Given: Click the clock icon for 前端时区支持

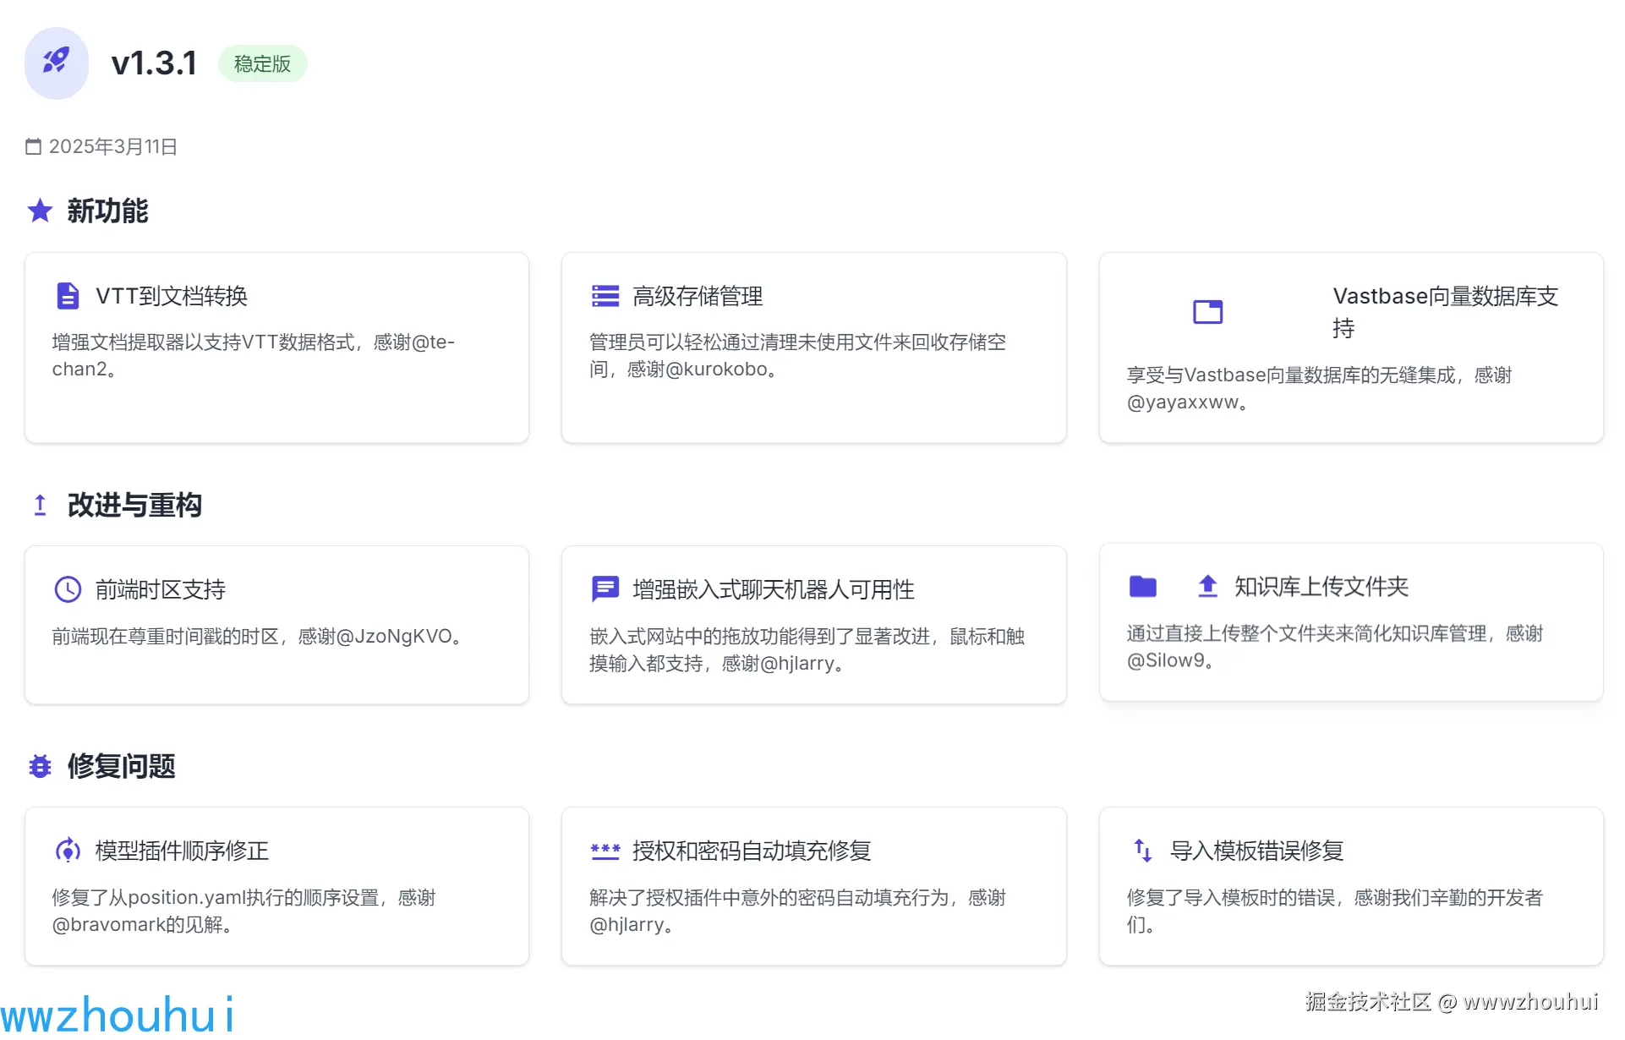Looking at the screenshot, I should click(68, 589).
